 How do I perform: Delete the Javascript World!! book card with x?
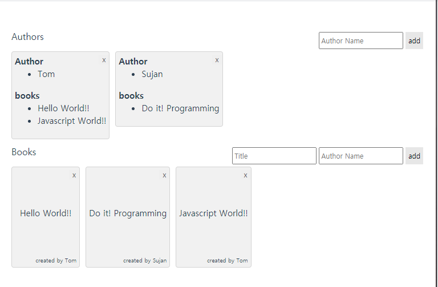(245, 175)
